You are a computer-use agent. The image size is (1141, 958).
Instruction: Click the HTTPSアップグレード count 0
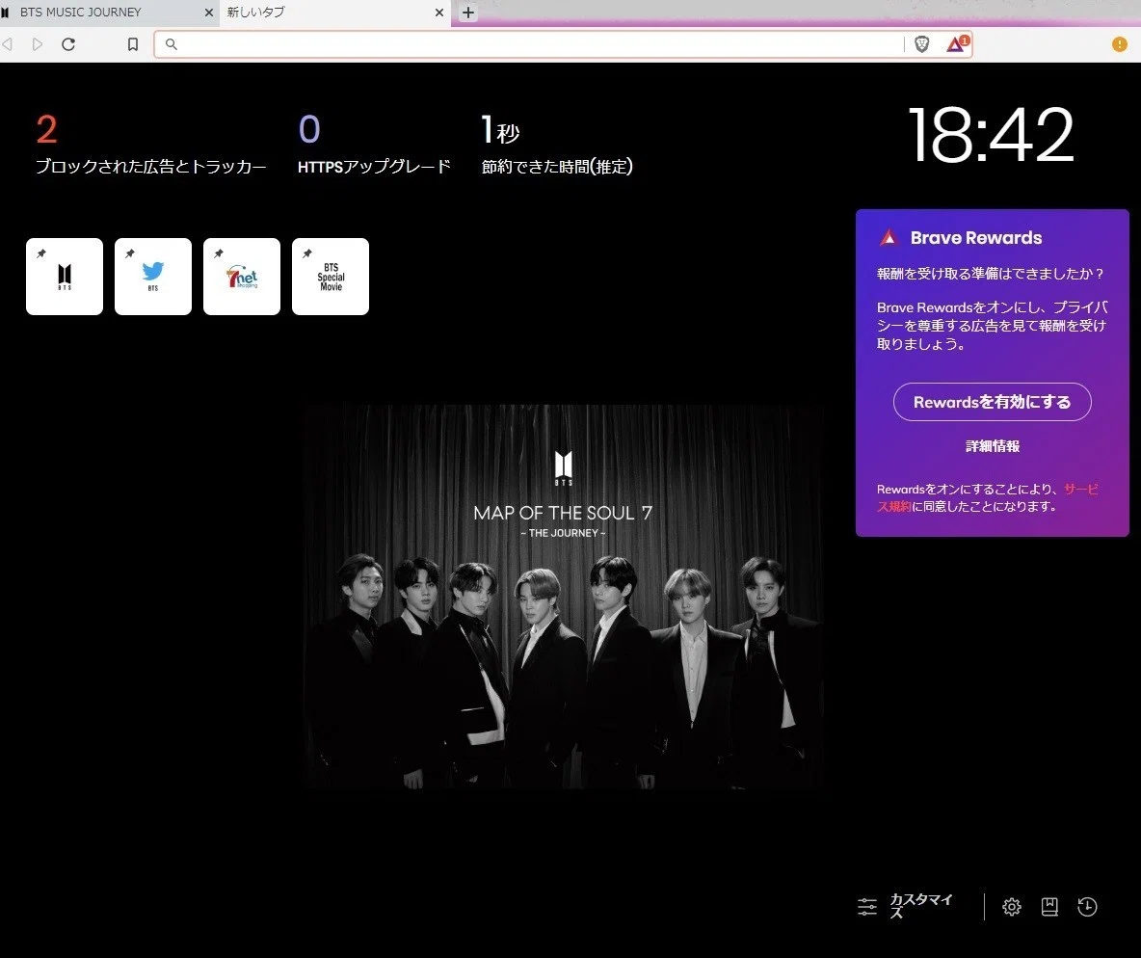(x=309, y=129)
